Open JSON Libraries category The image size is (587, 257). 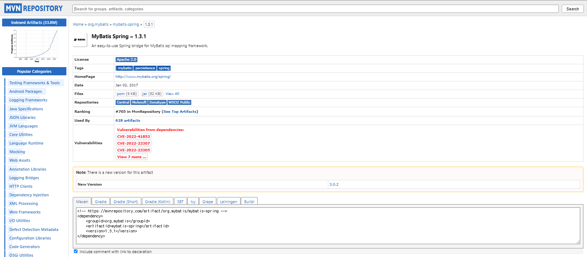pos(22,117)
